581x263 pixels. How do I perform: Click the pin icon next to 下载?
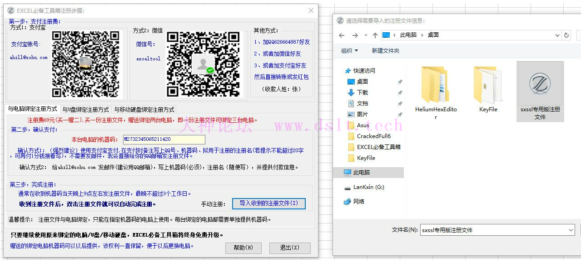click(400, 93)
